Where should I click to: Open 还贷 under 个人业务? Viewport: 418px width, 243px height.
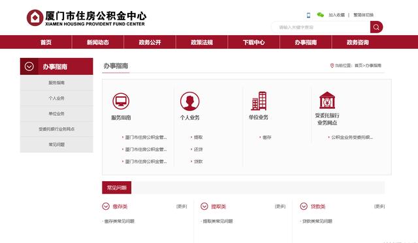pos(198,149)
